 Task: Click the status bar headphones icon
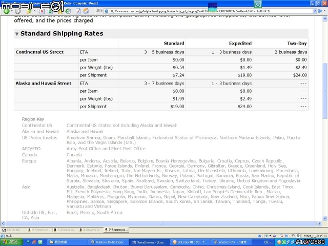tap(293, 236)
